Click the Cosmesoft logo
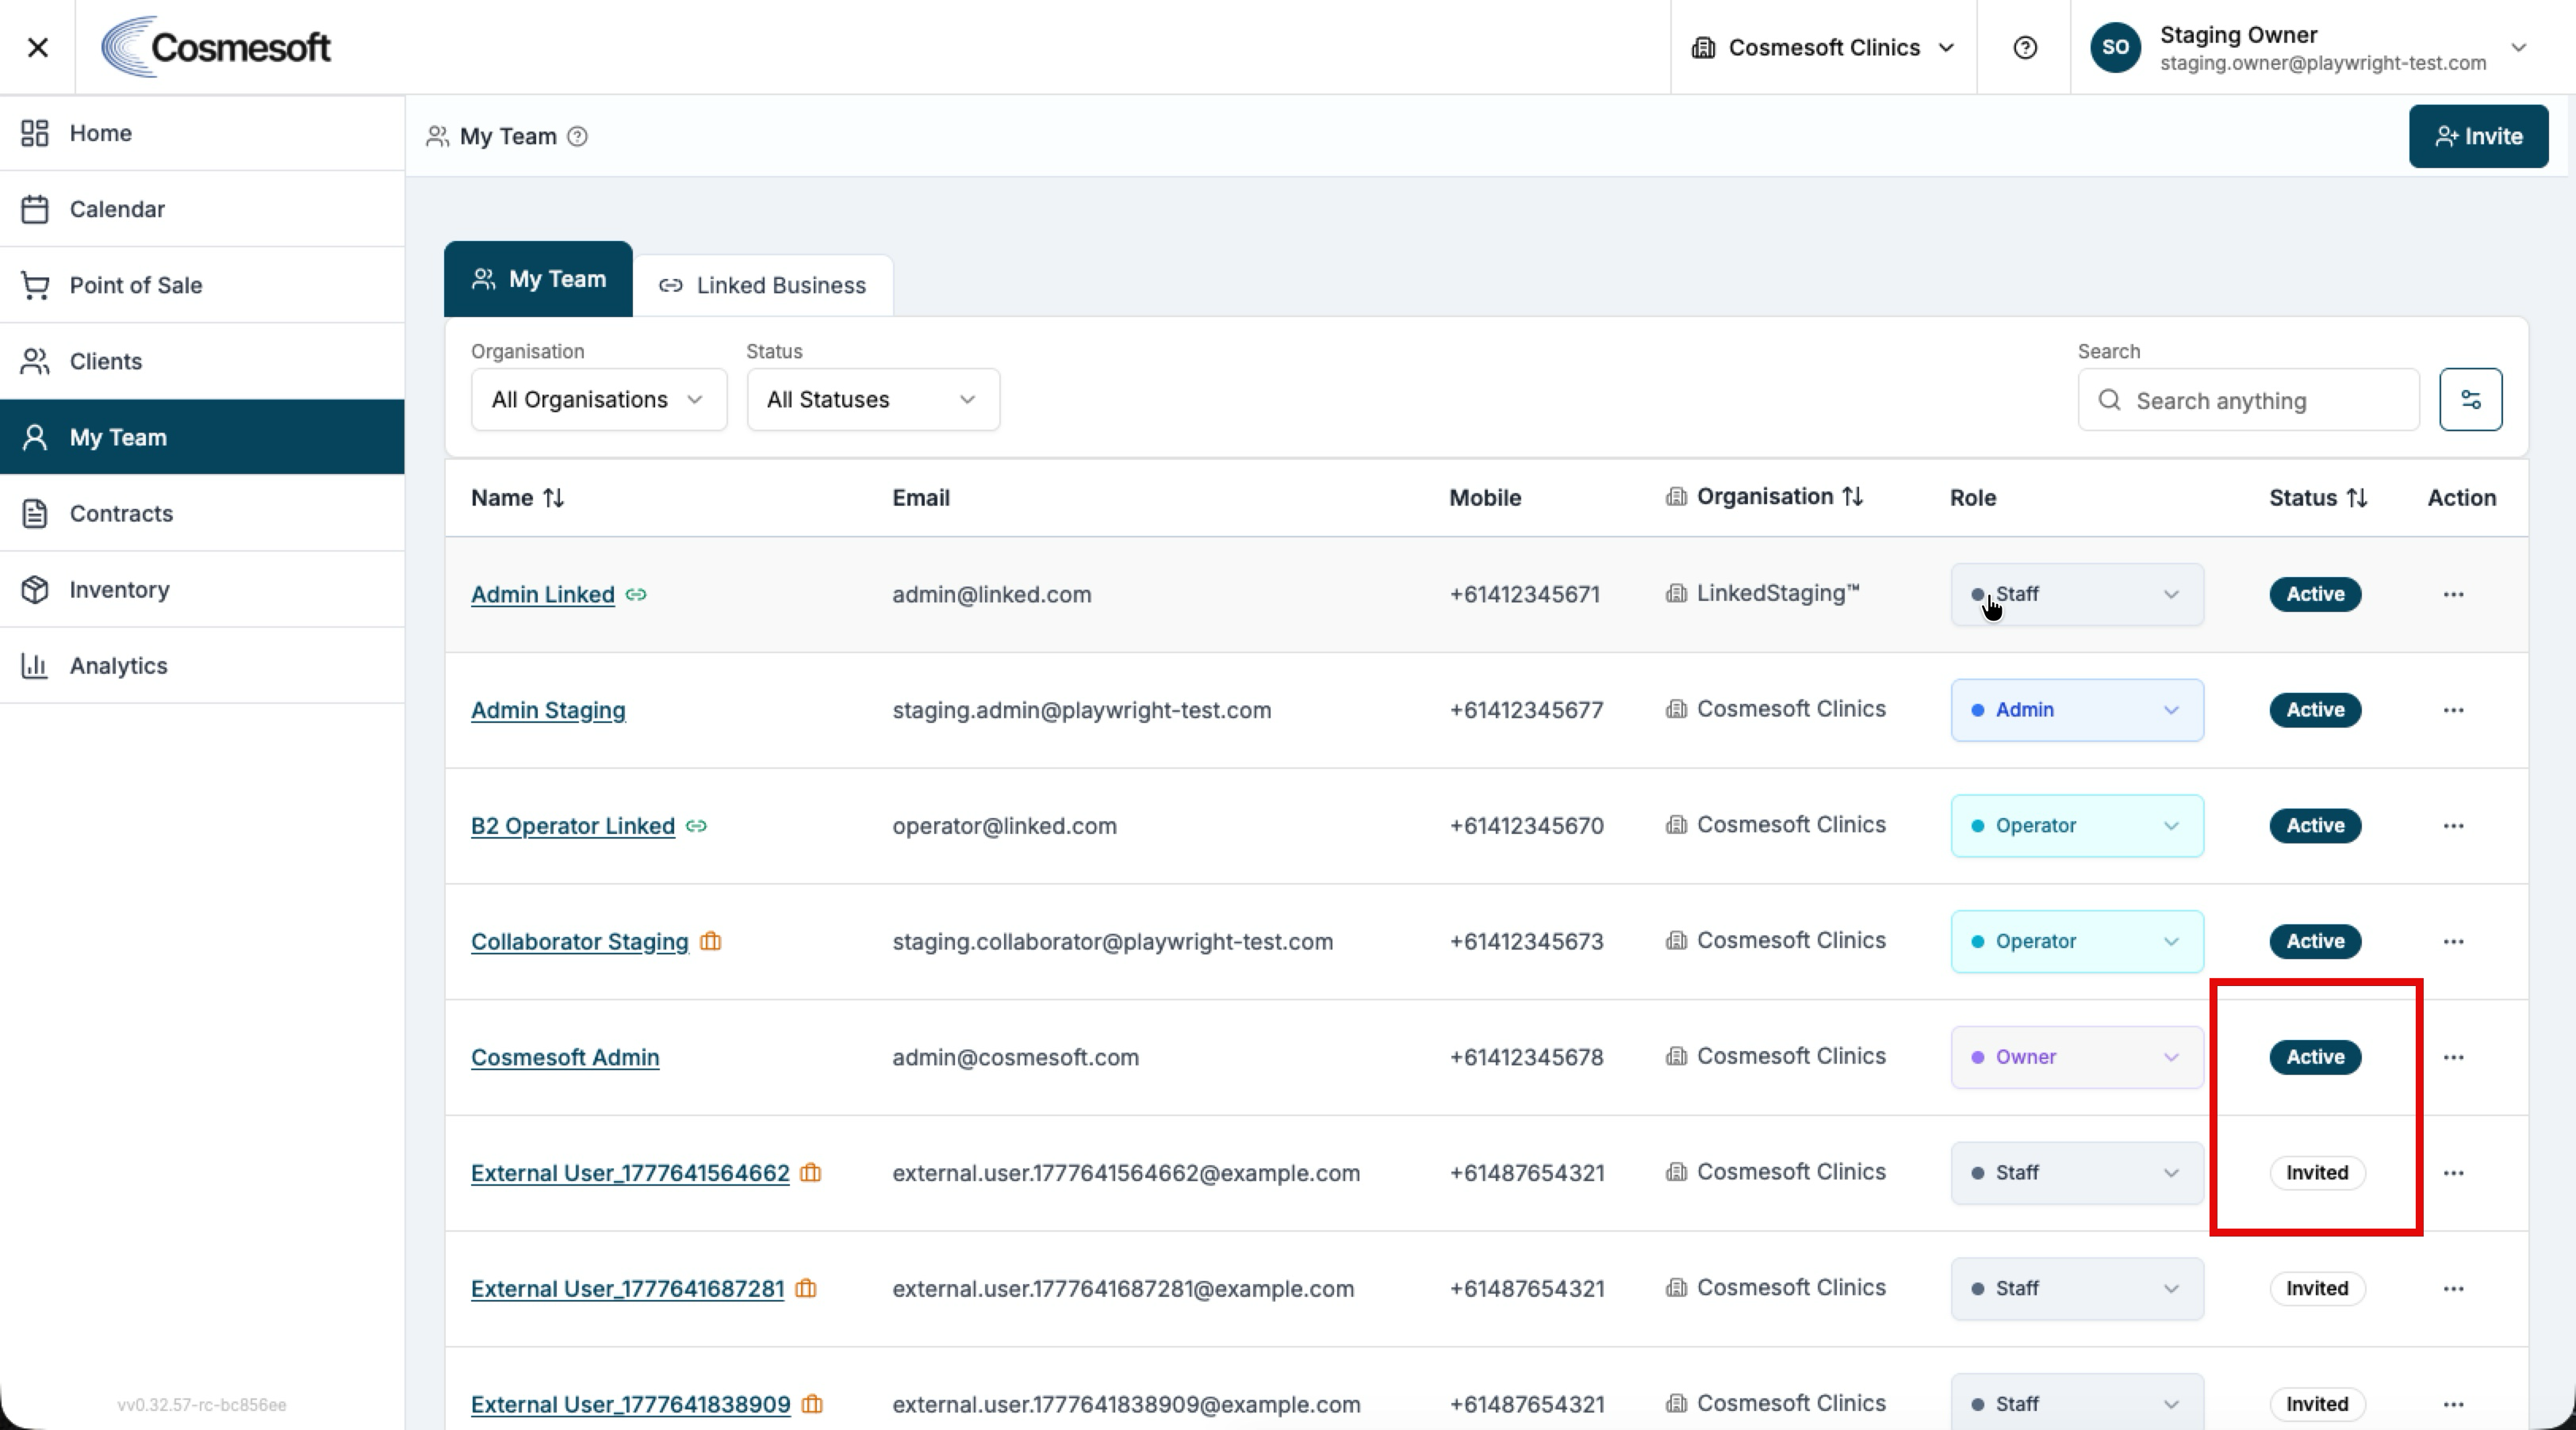The width and height of the screenshot is (2576, 1430). point(216,47)
